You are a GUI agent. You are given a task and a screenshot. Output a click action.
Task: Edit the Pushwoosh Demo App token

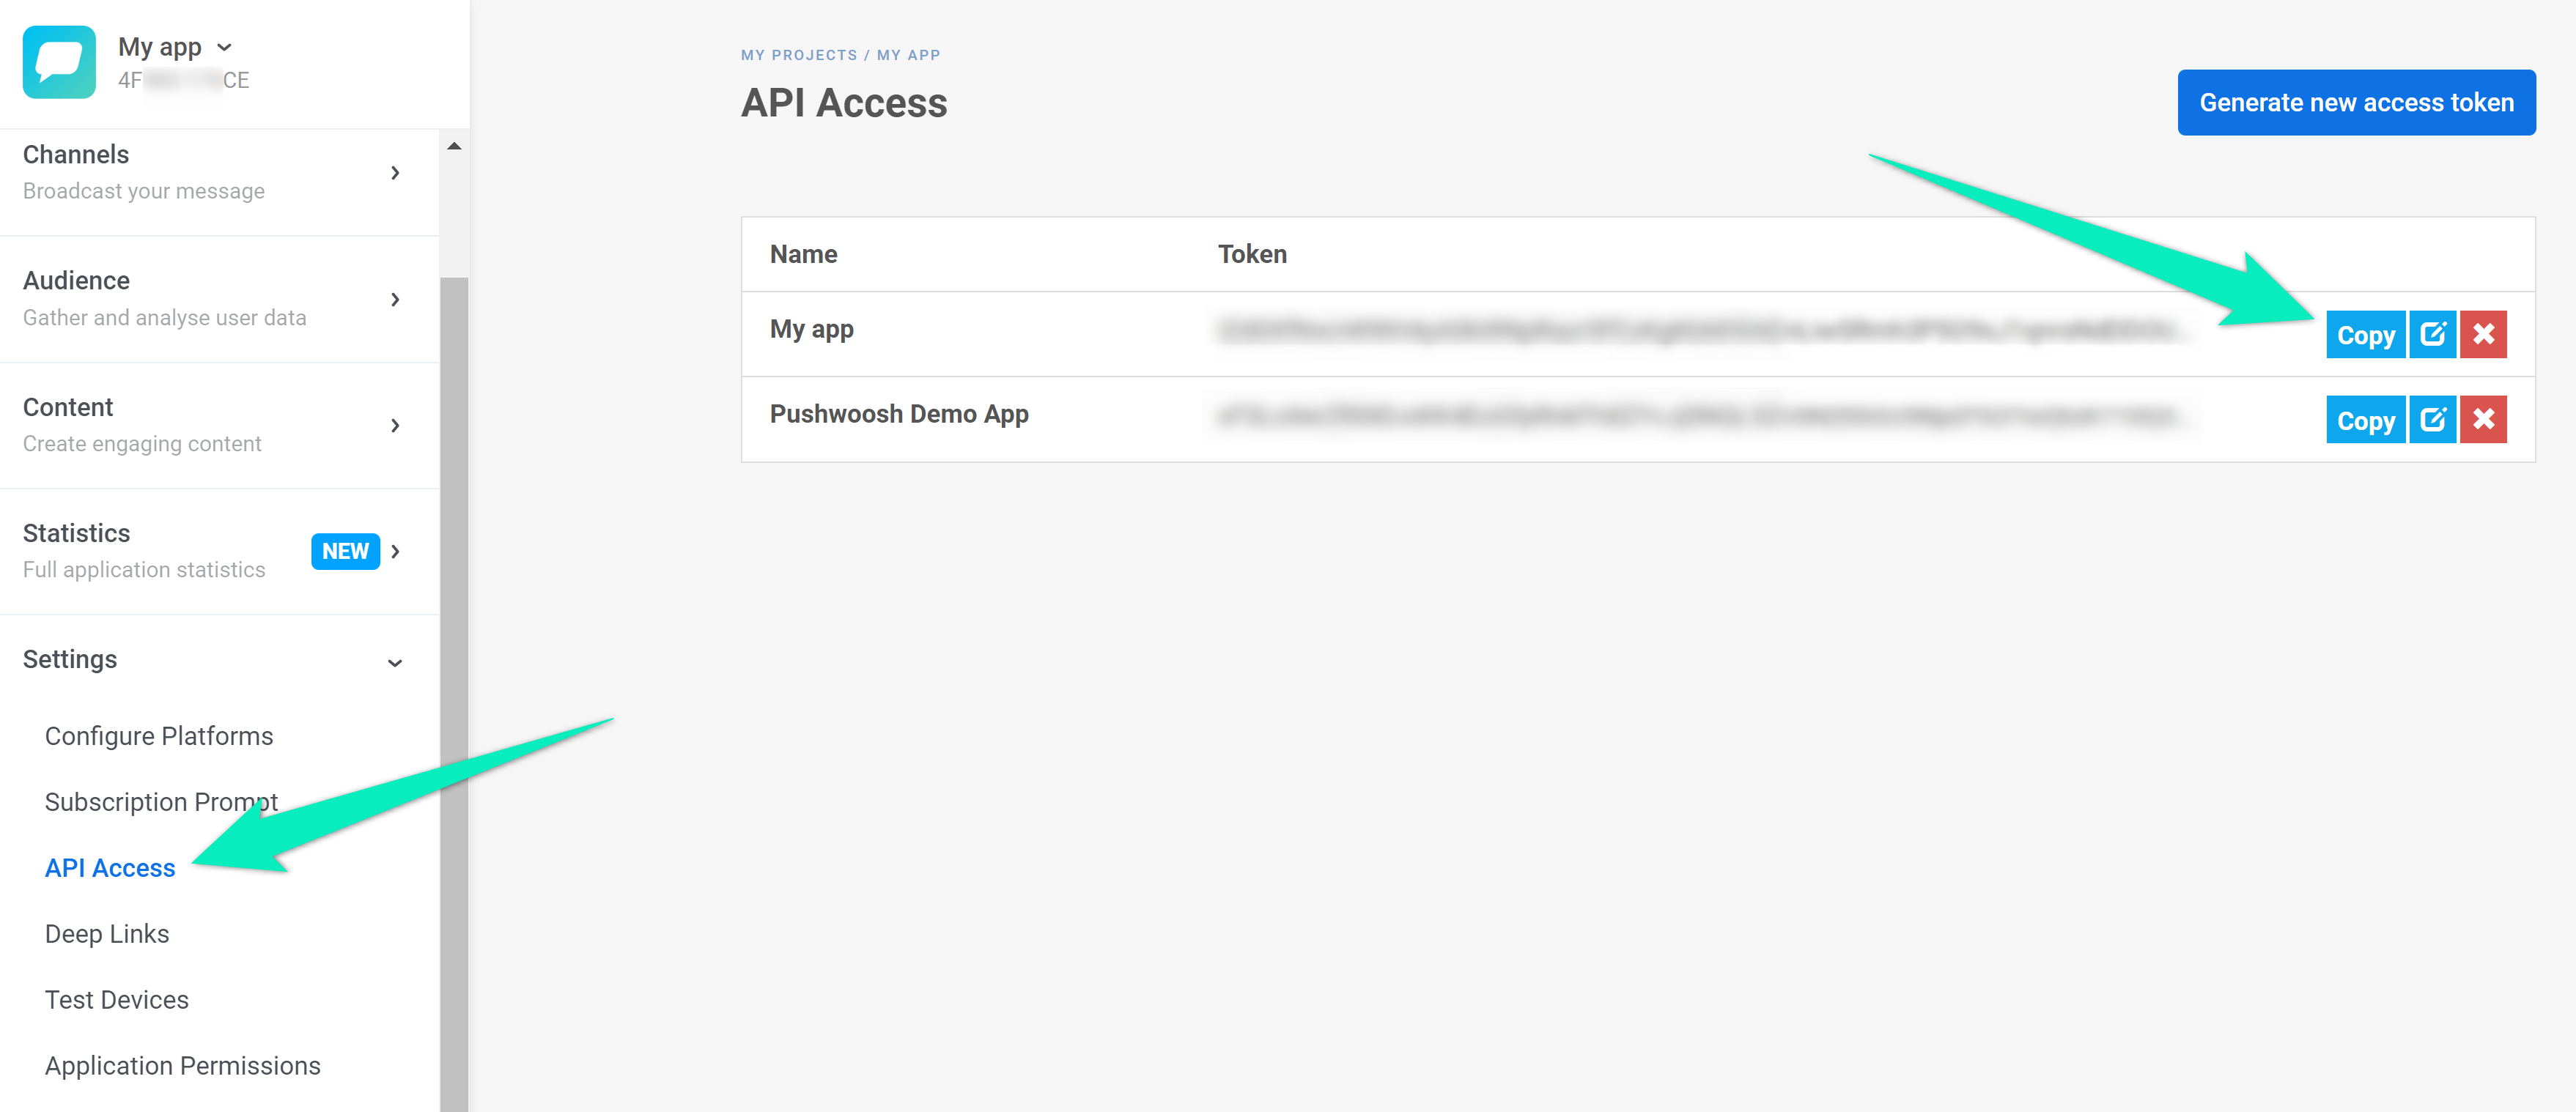(2432, 419)
